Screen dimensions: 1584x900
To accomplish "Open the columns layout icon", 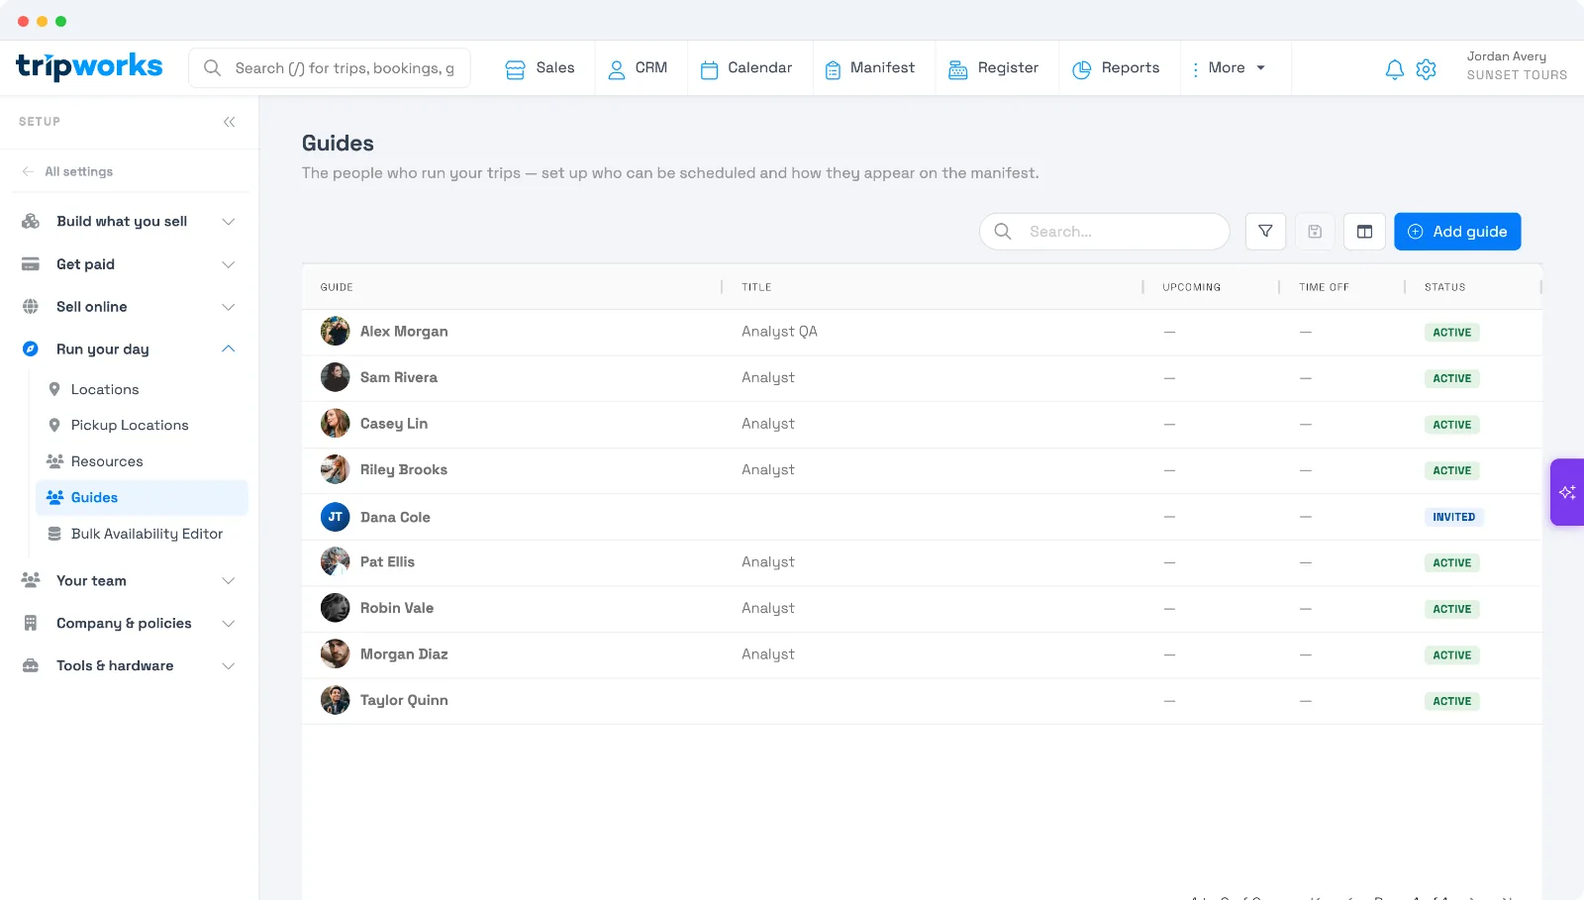I will click(x=1364, y=232).
